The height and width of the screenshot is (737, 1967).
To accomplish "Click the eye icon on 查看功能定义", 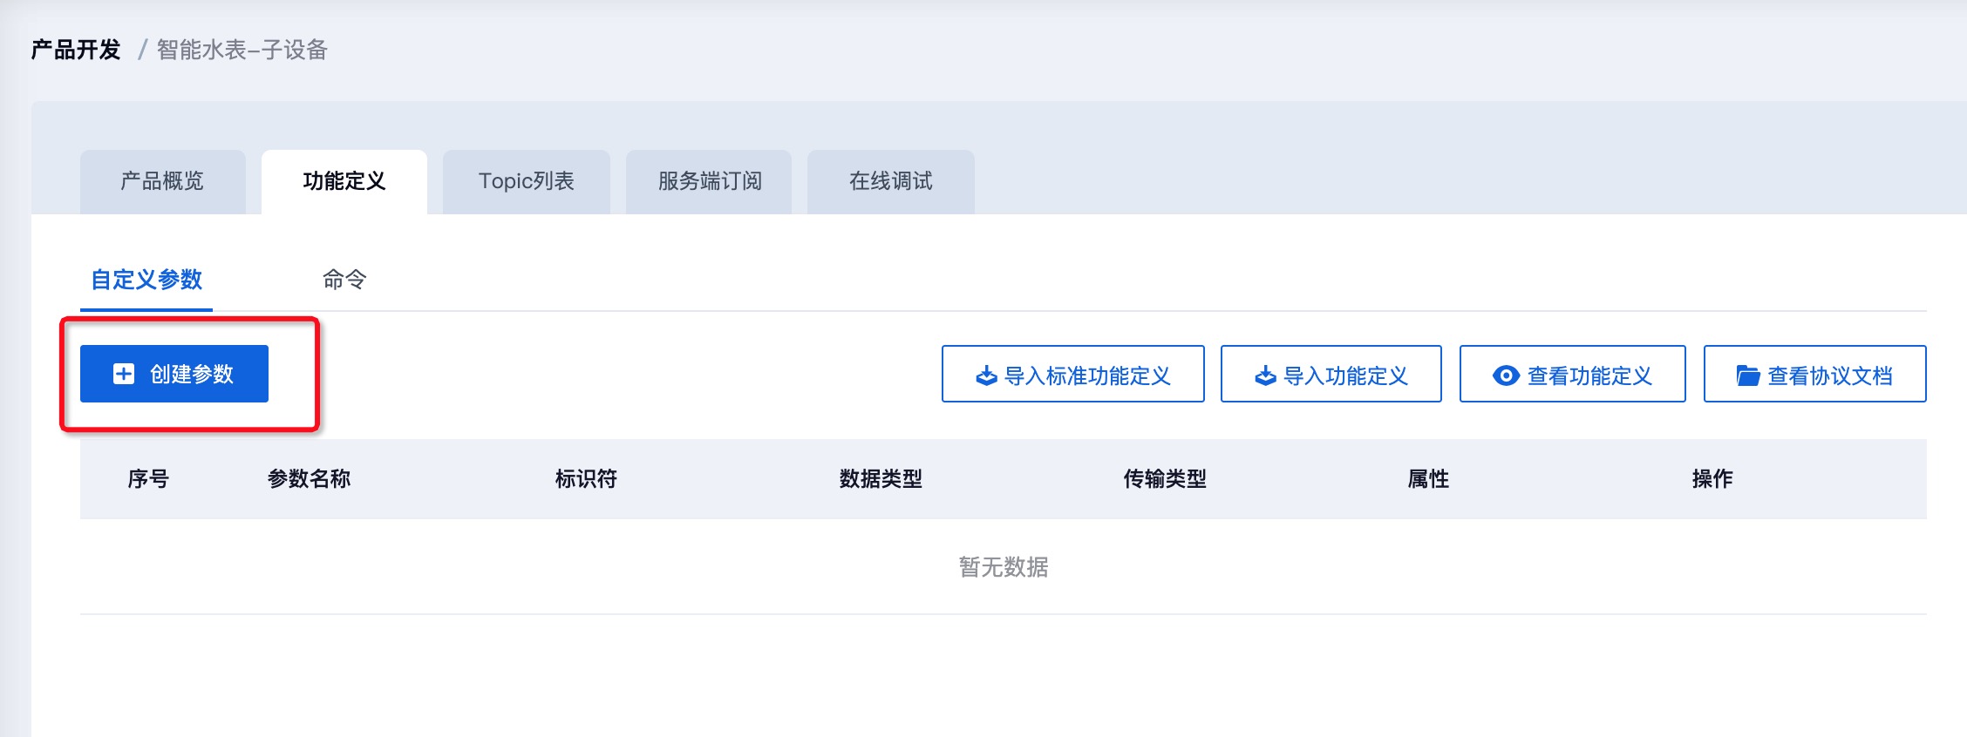I will (x=1506, y=375).
